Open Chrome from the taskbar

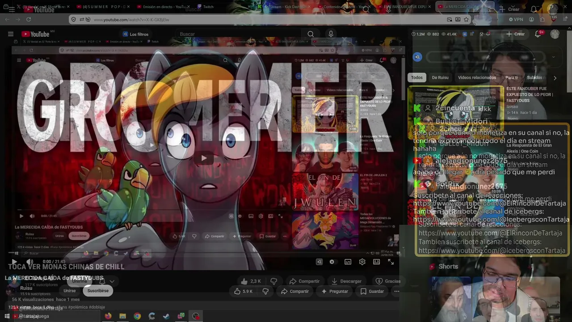137,316
